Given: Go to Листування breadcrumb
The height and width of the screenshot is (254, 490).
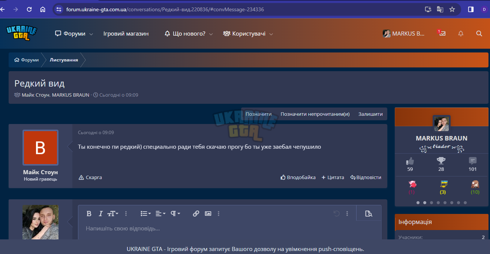Looking at the screenshot, I should 64,60.
